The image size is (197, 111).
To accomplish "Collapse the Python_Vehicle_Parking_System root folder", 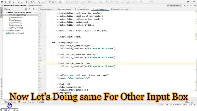I will click(x=4, y=12).
